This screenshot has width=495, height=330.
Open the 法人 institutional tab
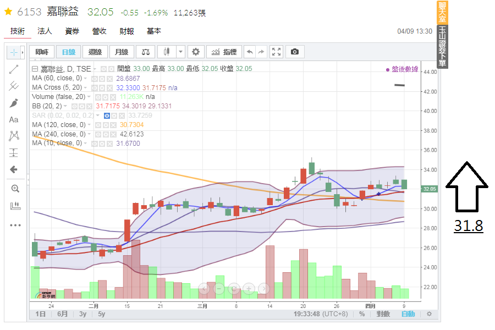point(45,31)
